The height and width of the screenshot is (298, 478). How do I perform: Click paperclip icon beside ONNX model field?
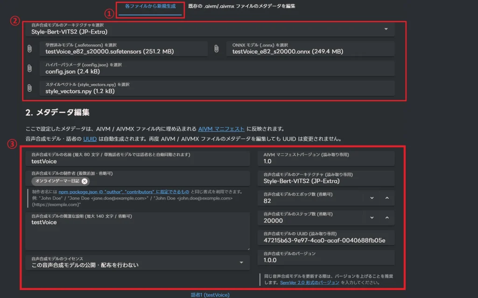click(x=217, y=49)
